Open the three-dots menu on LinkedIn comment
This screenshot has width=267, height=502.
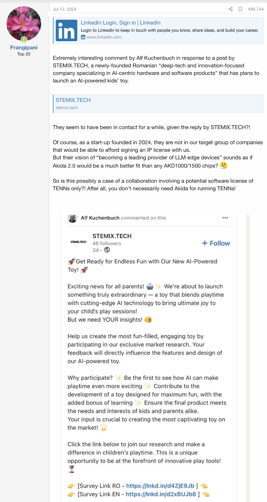tap(225, 218)
